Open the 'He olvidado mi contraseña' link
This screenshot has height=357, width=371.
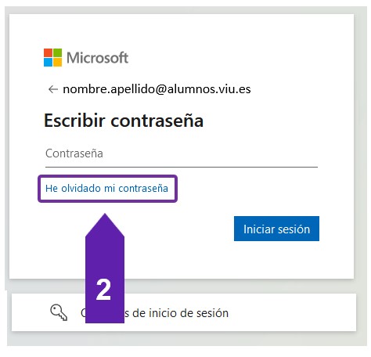(x=106, y=188)
